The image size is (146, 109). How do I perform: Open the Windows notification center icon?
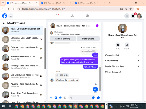point(141,106)
